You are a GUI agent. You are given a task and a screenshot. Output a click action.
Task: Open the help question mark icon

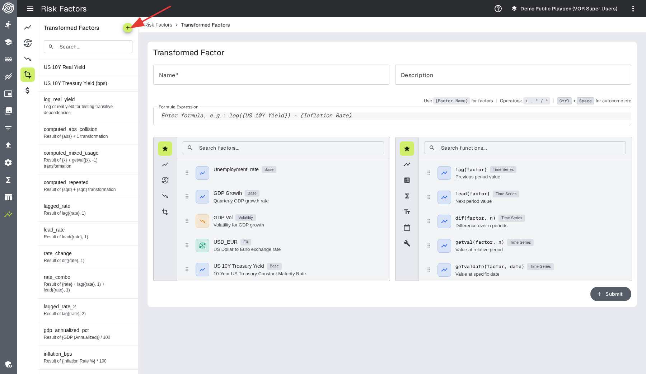(x=498, y=9)
